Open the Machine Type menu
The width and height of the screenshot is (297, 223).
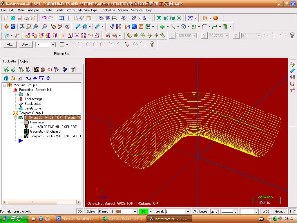(x=88, y=10)
